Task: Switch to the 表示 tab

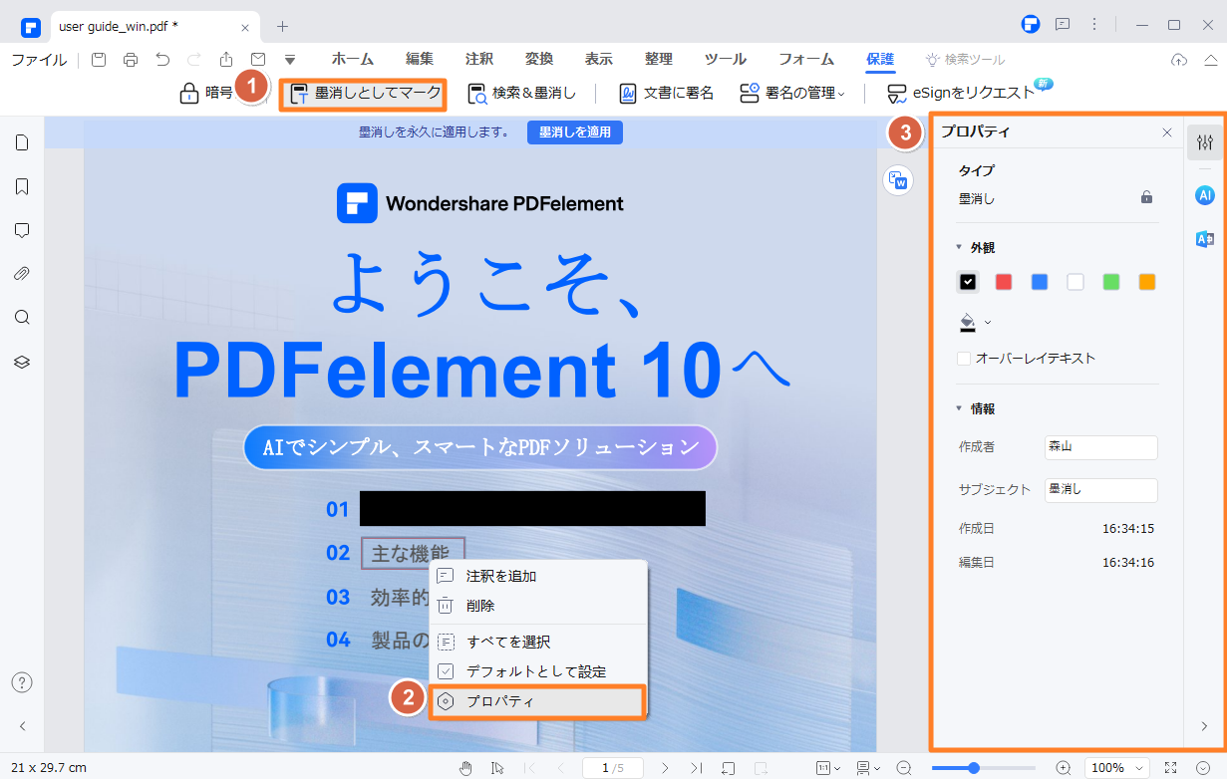Action: (x=599, y=60)
